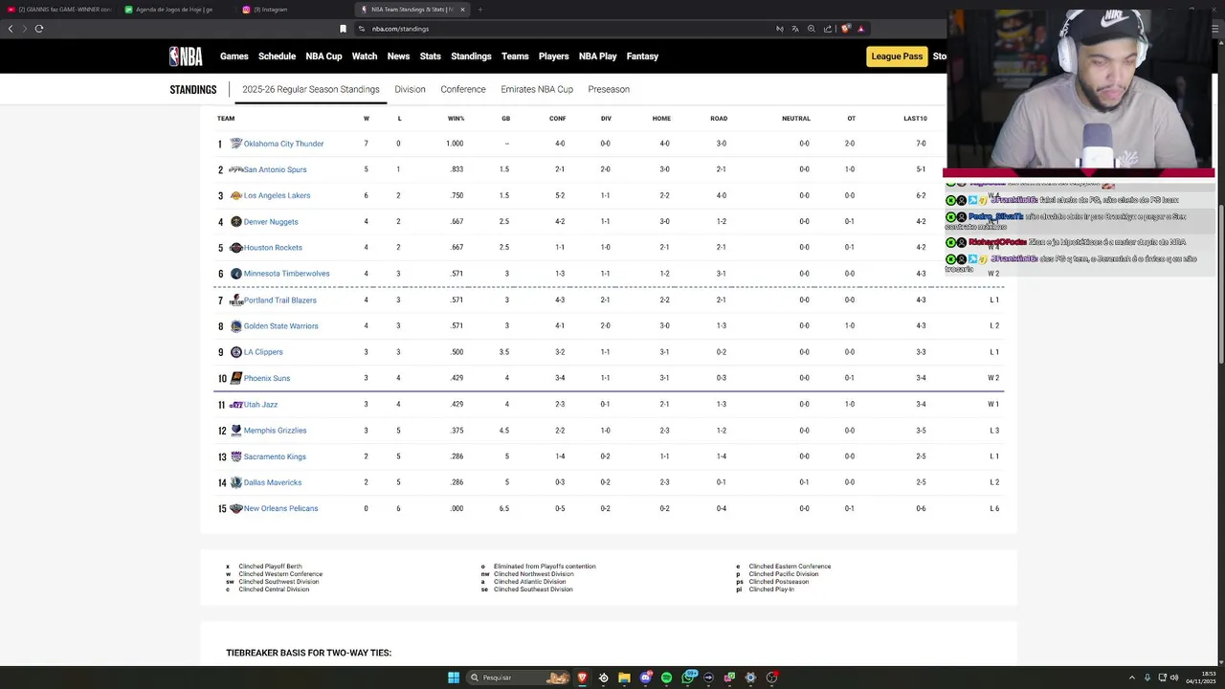Reload the page with browser refresh button
The image size is (1225, 689).
click(x=39, y=29)
